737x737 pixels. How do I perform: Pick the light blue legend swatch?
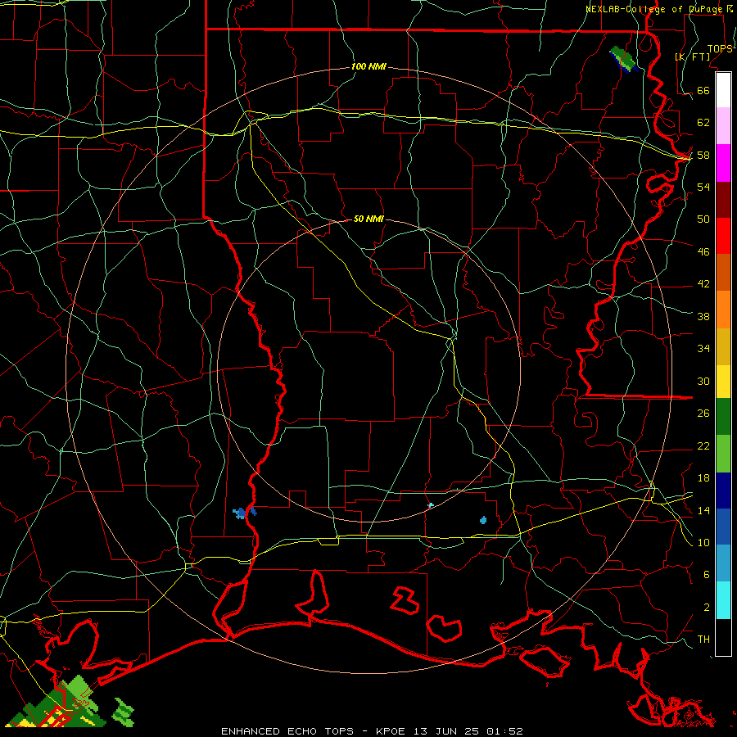pyautogui.click(x=723, y=563)
